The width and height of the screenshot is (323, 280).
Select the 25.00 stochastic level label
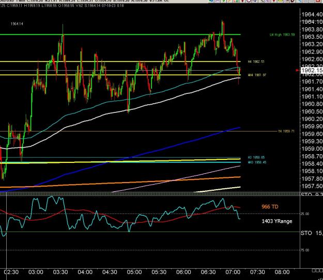point(305,214)
